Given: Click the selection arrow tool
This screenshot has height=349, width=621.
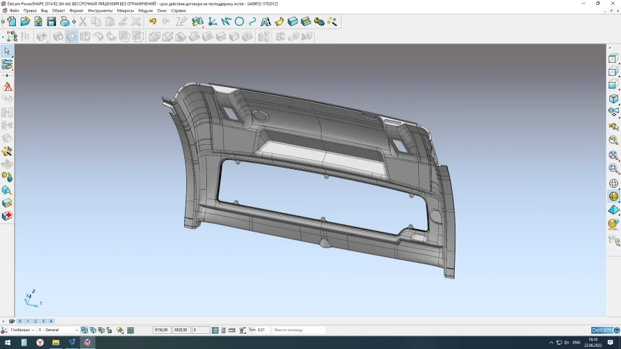Looking at the screenshot, I should (7, 51).
